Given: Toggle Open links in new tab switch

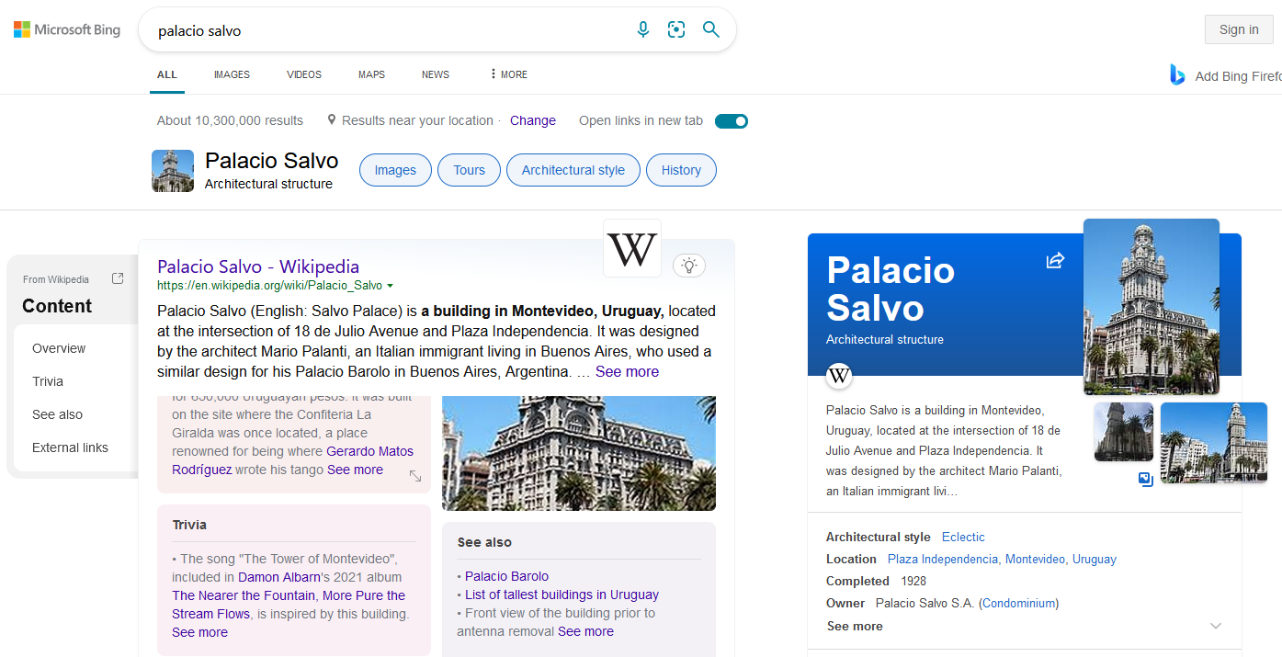Looking at the screenshot, I should pyautogui.click(x=732, y=121).
